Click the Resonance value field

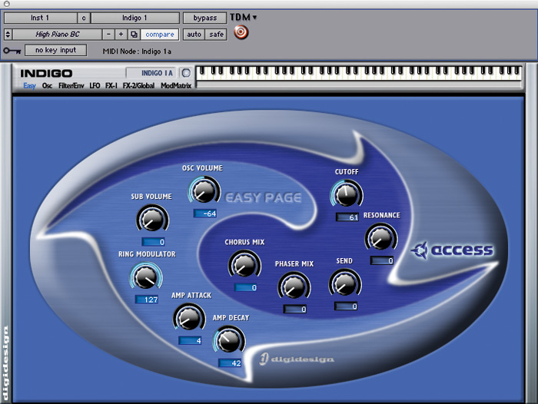click(x=382, y=260)
